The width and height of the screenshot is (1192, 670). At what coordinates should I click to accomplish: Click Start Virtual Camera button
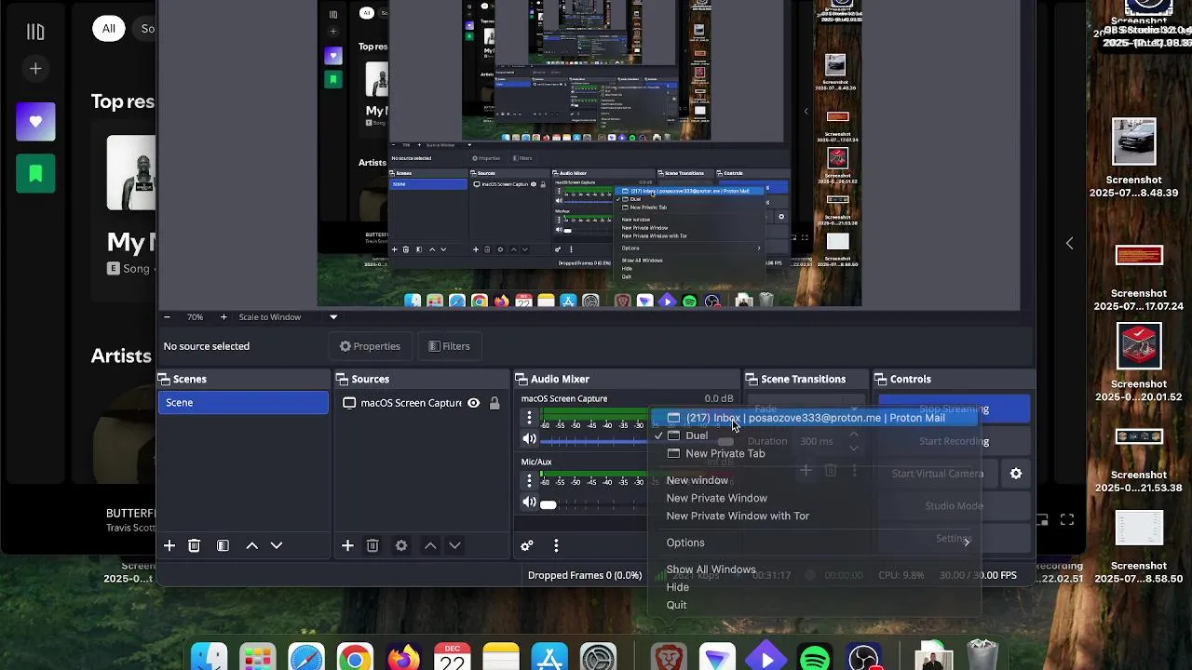938,474
